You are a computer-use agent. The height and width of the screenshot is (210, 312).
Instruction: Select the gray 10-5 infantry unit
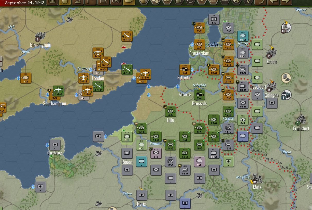[228, 28]
